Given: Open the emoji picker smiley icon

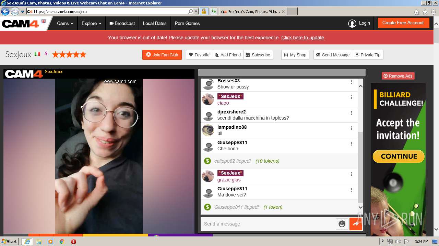Looking at the screenshot, I should [x=342, y=224].
